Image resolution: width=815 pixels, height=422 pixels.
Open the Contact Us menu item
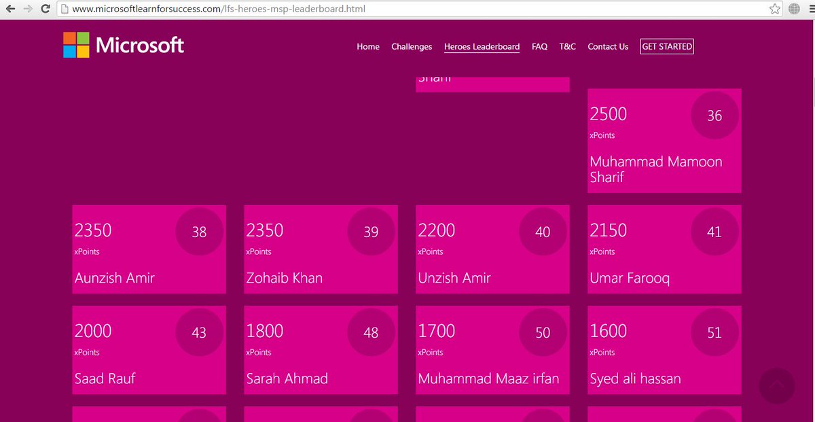click(x=608, y=47)
